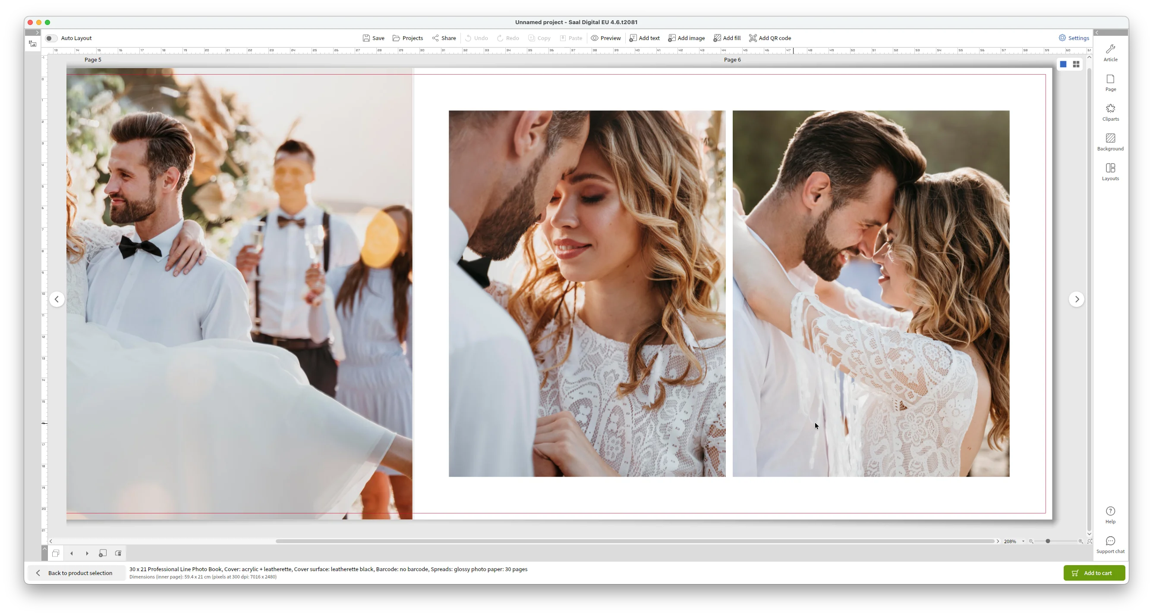Open the Cliparts panel

[1110, 112]
